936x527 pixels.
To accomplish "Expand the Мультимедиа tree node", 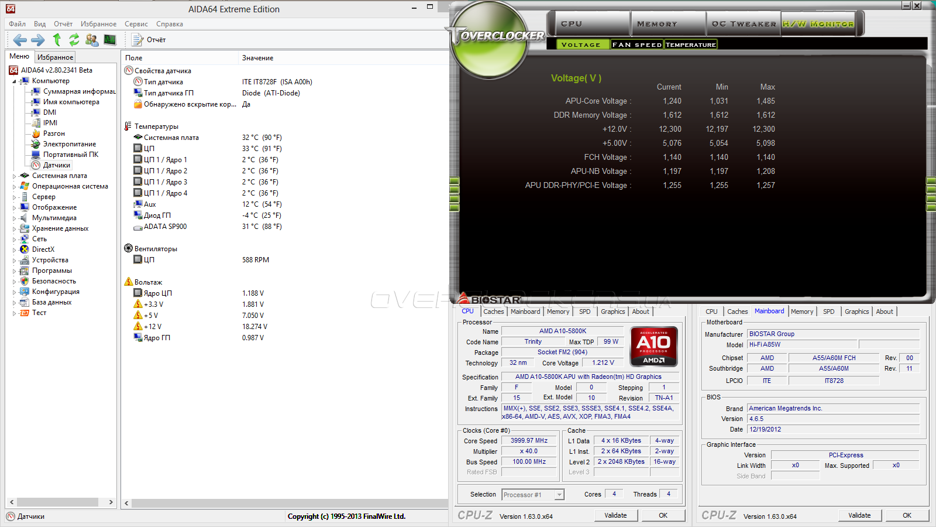I will coord(15,218).
